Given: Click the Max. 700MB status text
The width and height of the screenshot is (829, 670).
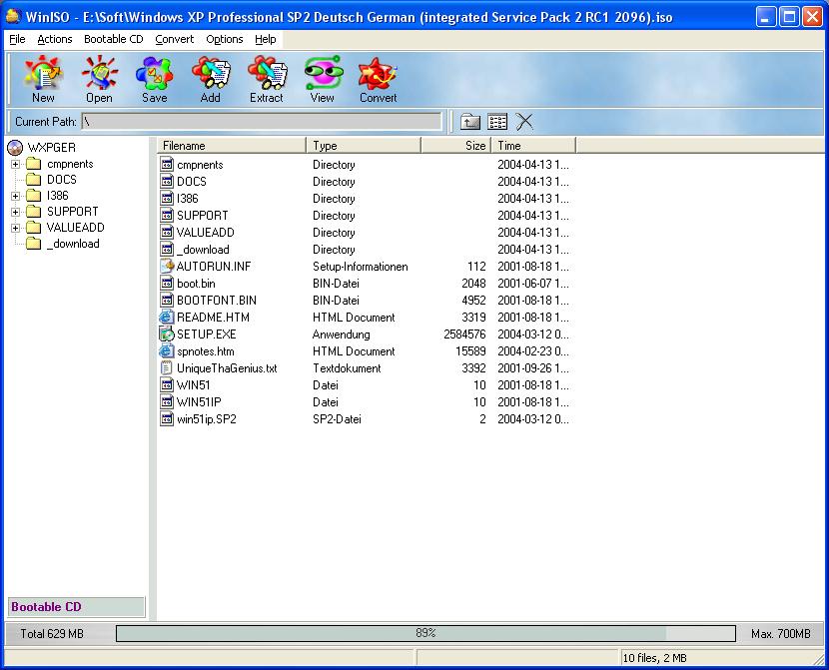Looking at the screenshot, I should tap(780, 633).
